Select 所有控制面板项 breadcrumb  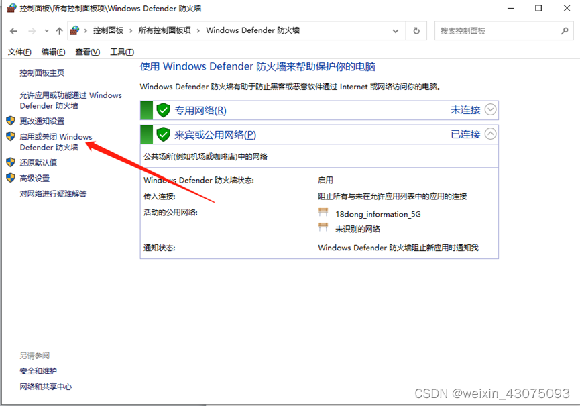[164, 30]
